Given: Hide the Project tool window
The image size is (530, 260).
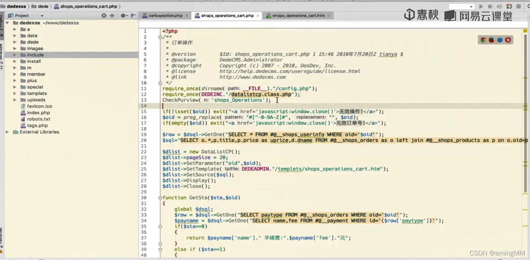Looking at the screenshot, I should 133,16.
